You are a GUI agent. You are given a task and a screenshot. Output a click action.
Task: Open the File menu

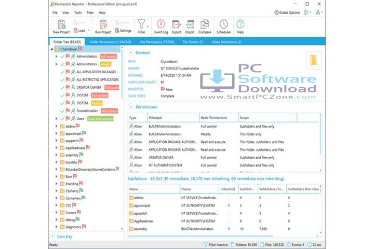tap(55, 12)
